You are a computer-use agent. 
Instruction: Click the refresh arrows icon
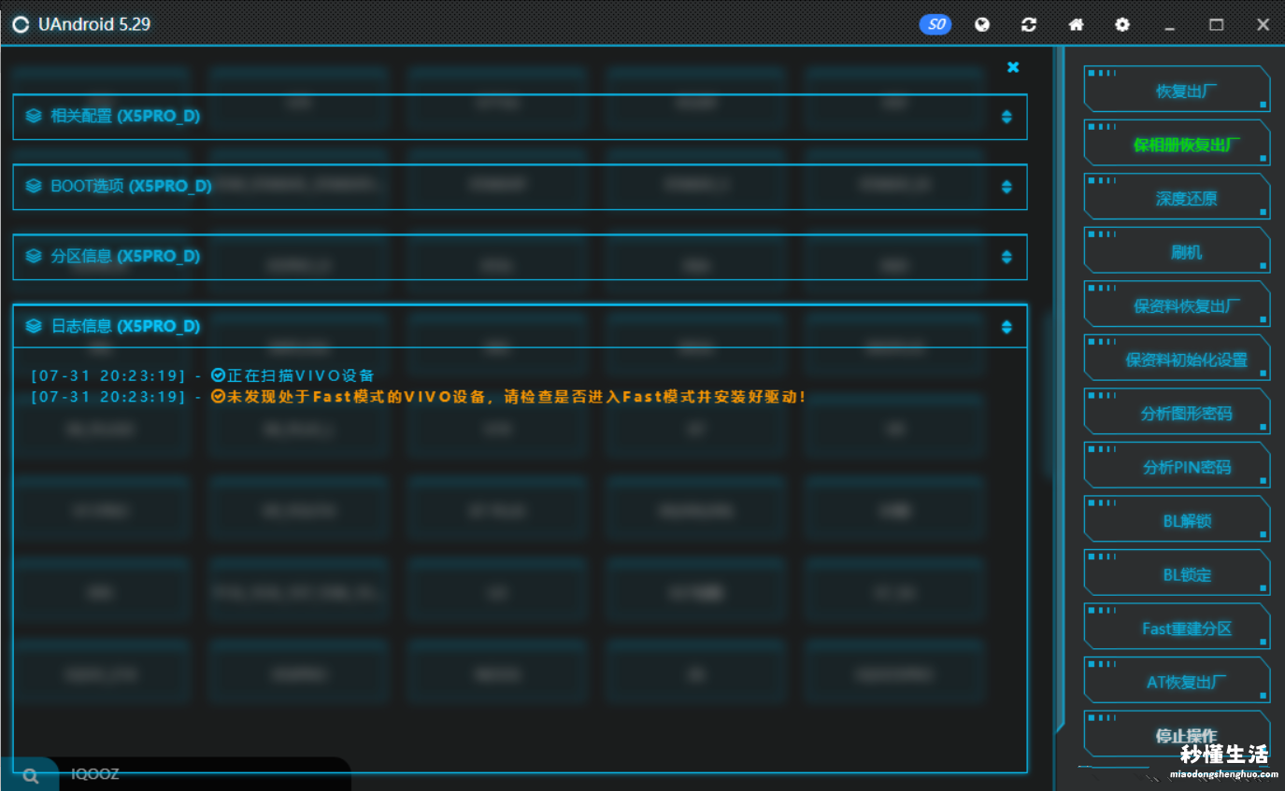pos(1029,25)
